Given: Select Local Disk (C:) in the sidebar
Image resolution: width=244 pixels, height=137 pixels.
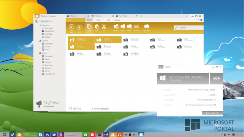Looking at the screenshot, I should click(48, 74).
